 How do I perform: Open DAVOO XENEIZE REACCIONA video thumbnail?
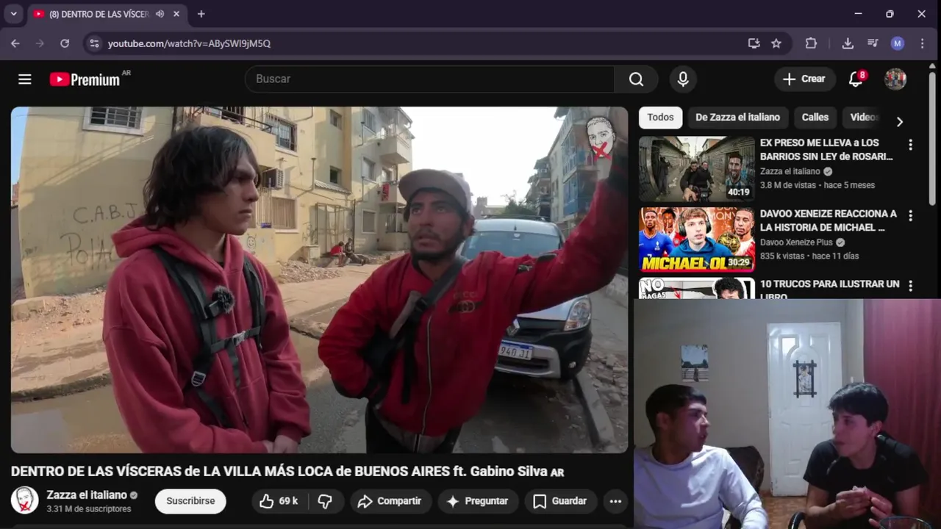pyautogui.click(x=696, y=240)
